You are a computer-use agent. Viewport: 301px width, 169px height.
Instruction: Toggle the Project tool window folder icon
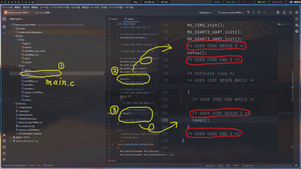4,19
